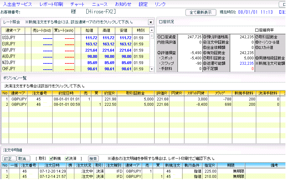Click the 取消 button
Viewport: 287px width, 180px height.
[23, 159]
